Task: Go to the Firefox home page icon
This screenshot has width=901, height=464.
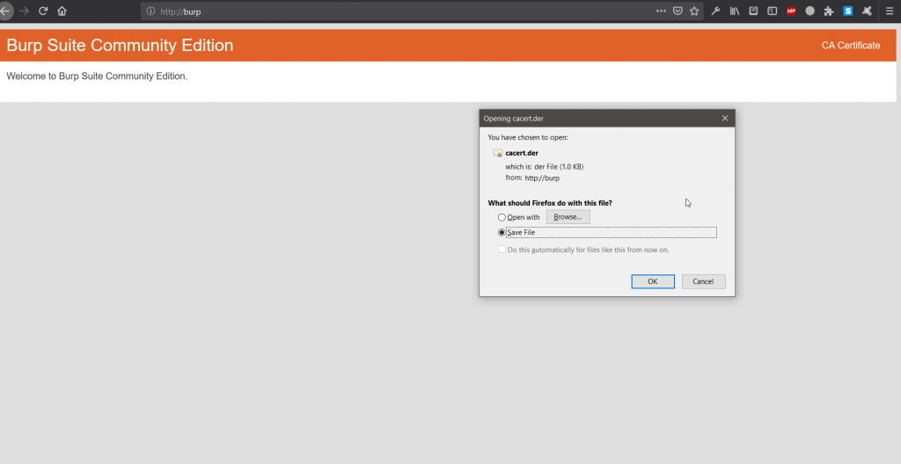Action: click(62, 11)
